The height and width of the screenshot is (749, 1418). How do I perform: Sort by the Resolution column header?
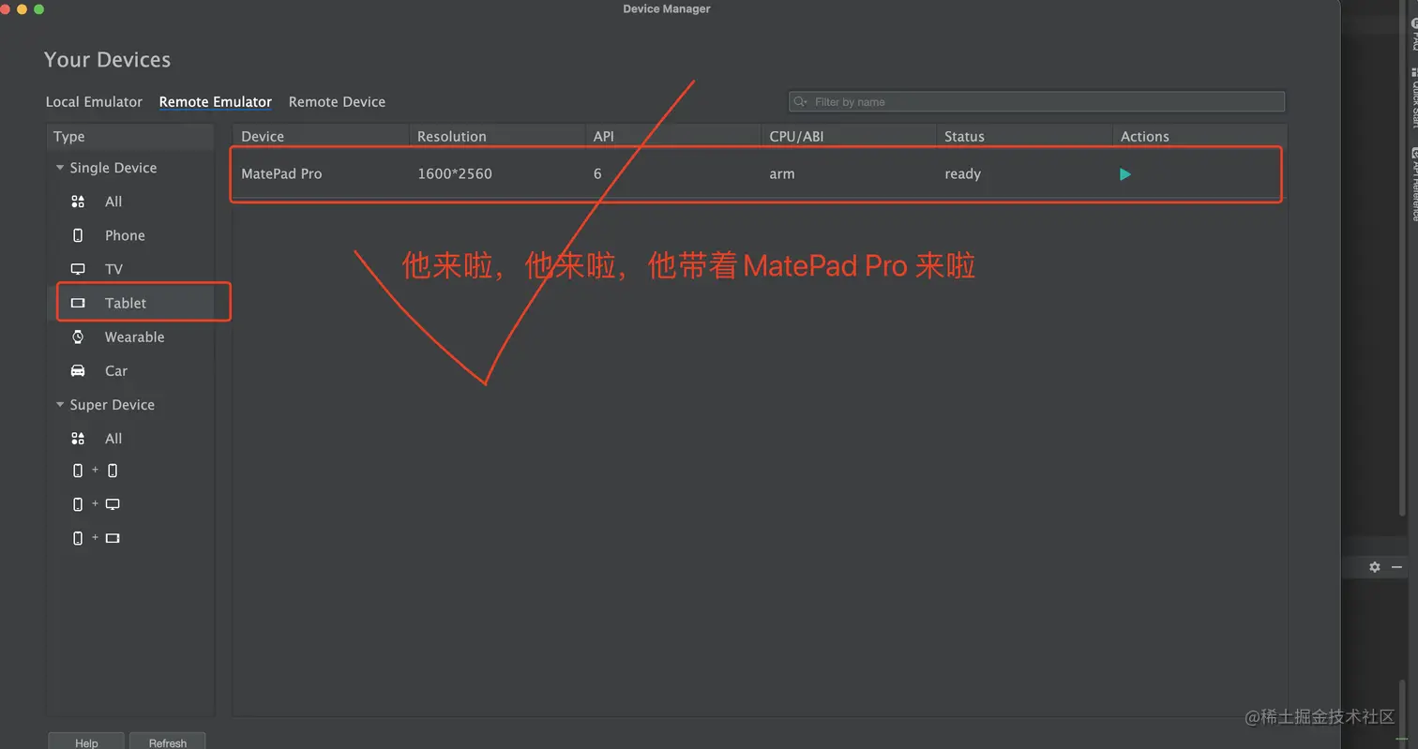(497, 136)
